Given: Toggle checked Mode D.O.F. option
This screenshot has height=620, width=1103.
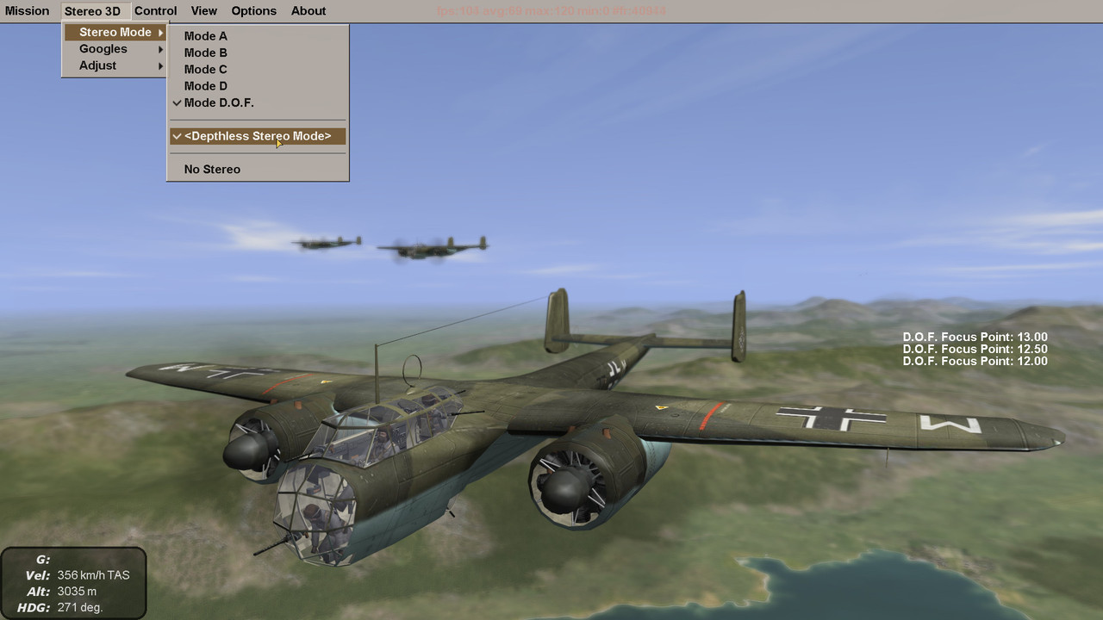Looking at the screenshot, I should click(x=258, y=102).
